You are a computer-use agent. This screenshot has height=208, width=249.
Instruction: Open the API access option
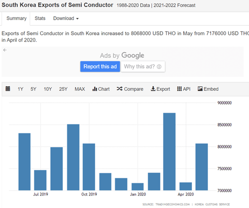click(184, 89)
